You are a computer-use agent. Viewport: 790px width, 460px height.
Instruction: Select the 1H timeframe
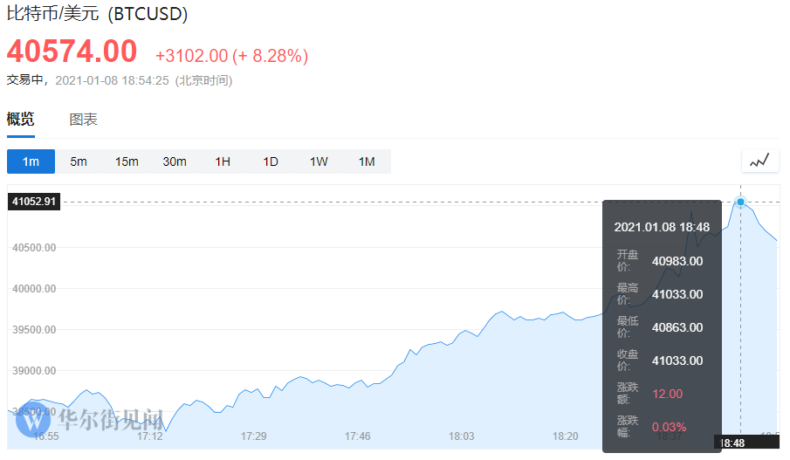tap(223, 161)
